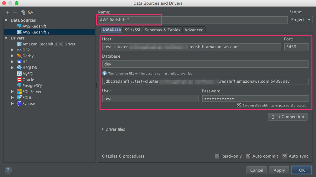Expand the Driver files section
This screenshot has height=177, width=316.
coord(103,129)
